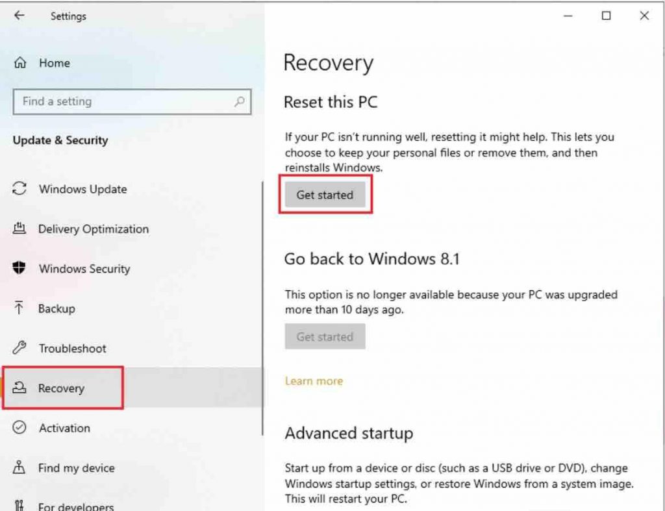Click Get started under Go back to Windows 8.1
Viewport: 665px width, 511px height.
coord(325,336)
